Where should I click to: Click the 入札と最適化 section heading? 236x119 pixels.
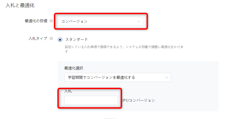click(20, 5)
